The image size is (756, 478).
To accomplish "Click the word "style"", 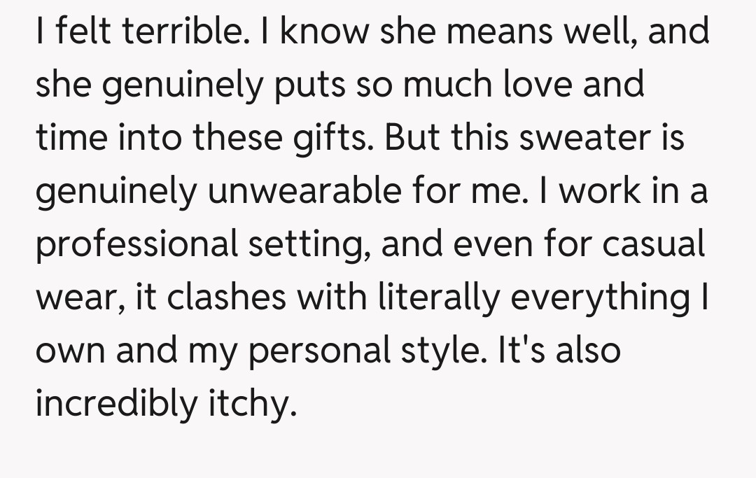I will point(434,350).
